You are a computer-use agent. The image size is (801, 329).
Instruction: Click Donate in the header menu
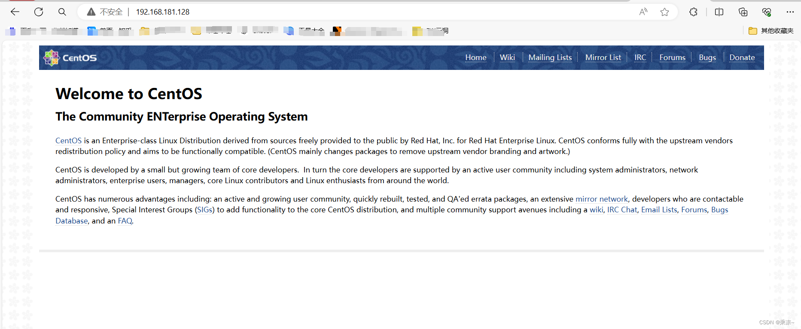pyautogui.click(x=742, y=57)
